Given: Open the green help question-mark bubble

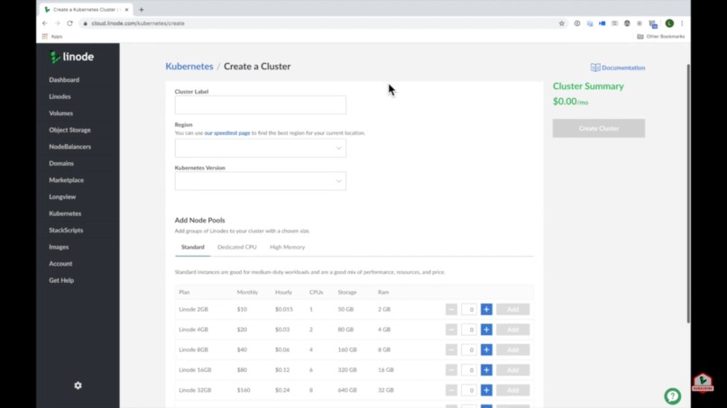Looking at the screenshot, I should point(672,396).
